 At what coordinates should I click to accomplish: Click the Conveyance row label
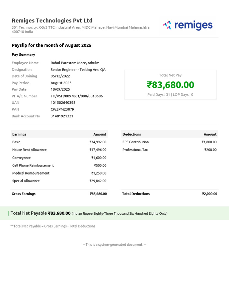click(x=21, y=158)
